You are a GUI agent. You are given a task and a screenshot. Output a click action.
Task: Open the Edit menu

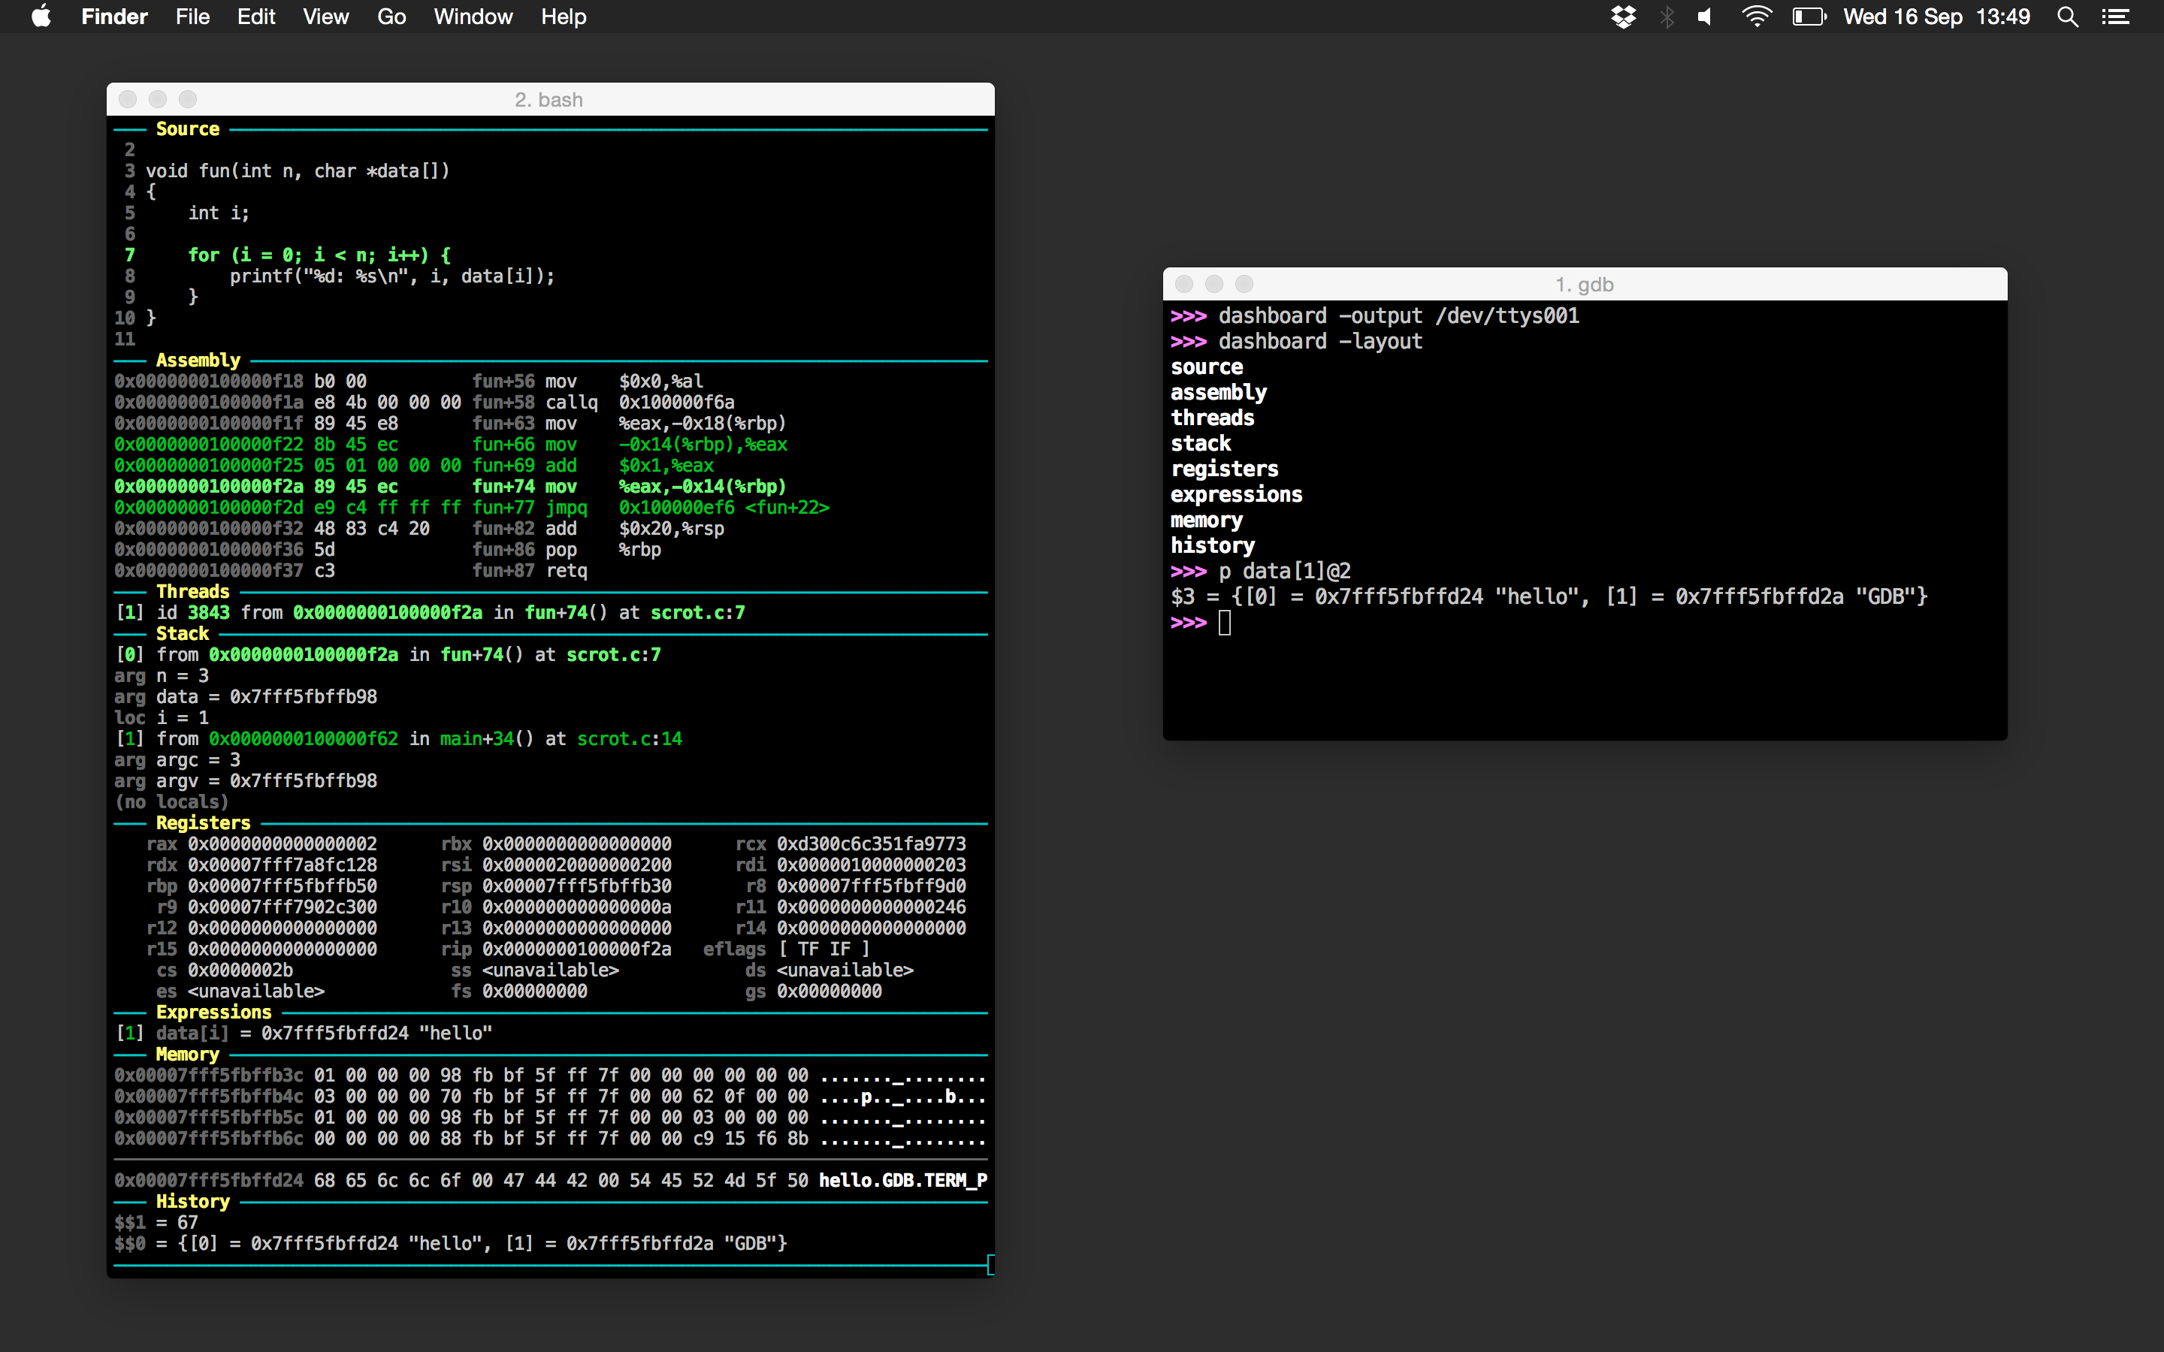[255, 16]
